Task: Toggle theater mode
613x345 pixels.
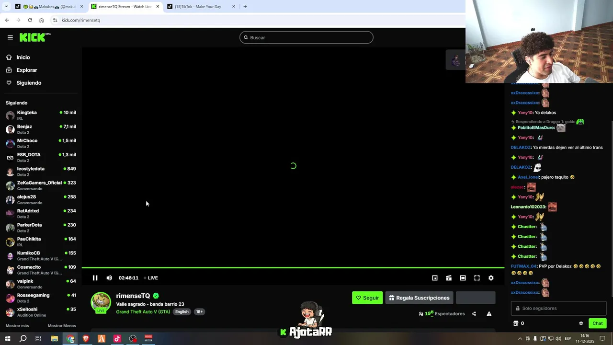Action: click(463, 278)
